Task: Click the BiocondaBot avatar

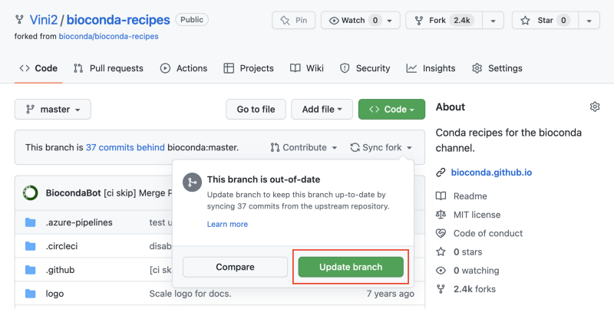Action: pyautogui.click(x=31, y=192)
